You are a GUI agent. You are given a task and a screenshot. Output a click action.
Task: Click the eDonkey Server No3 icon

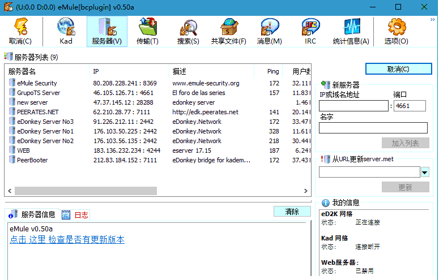(12, 122)
